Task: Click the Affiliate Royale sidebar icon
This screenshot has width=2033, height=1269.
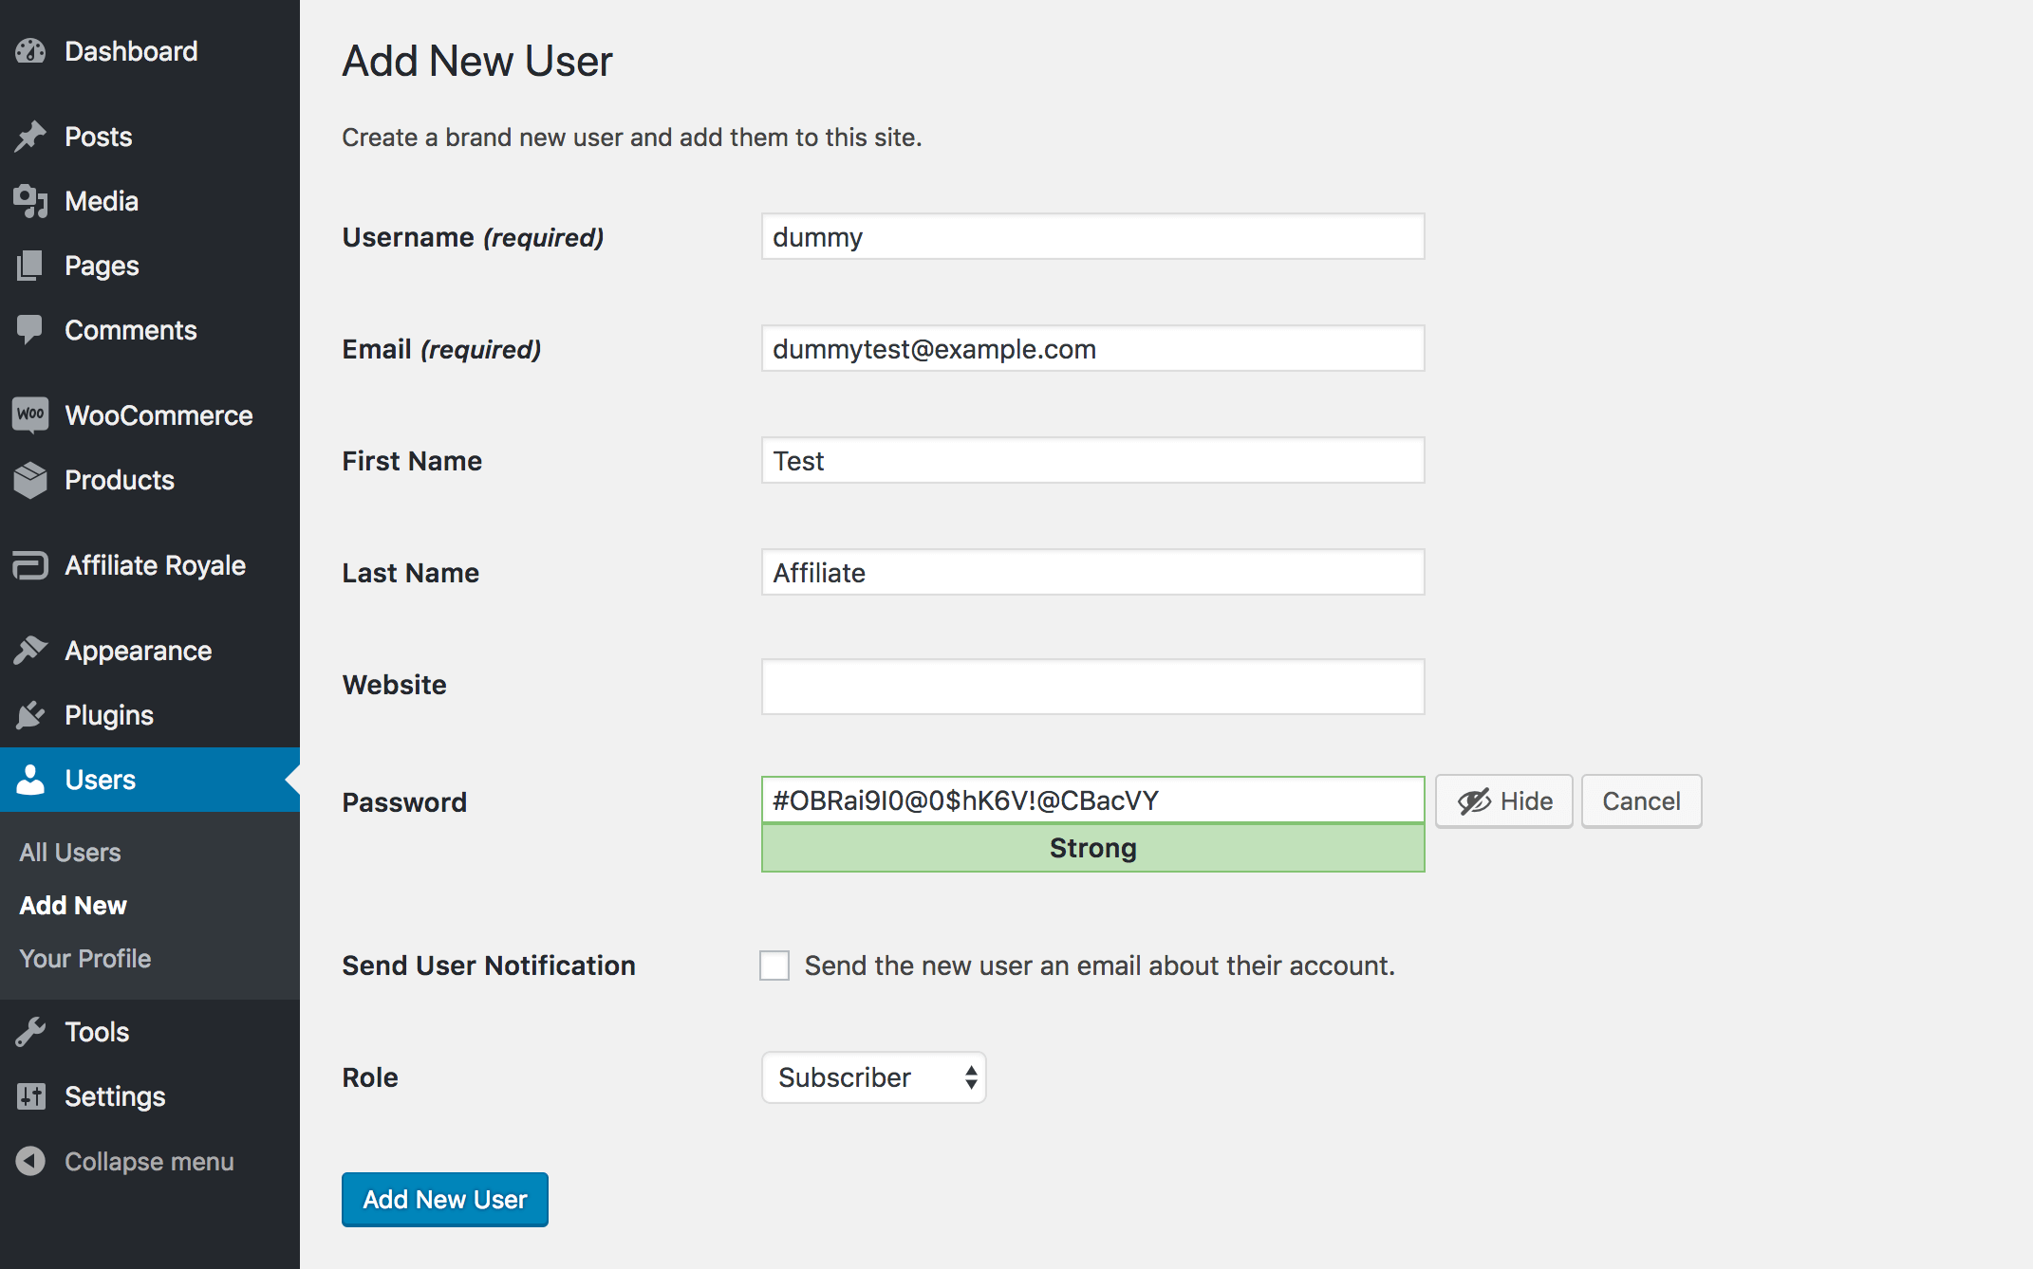Action: [30, 565]
